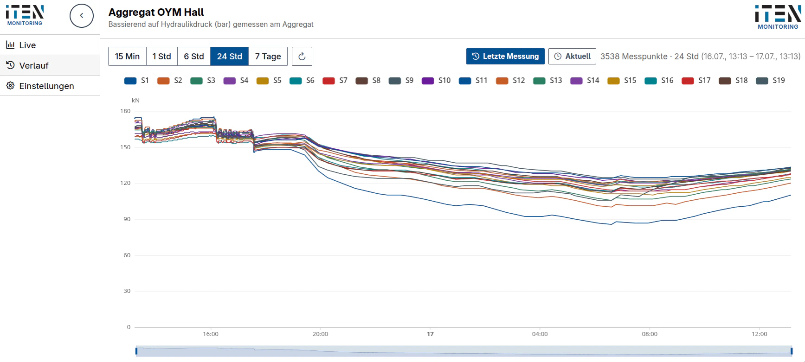Image resolution: width=805 pixels, height=362 pixels.
Task: Hide series S3 in the legend
Action: 203,81
